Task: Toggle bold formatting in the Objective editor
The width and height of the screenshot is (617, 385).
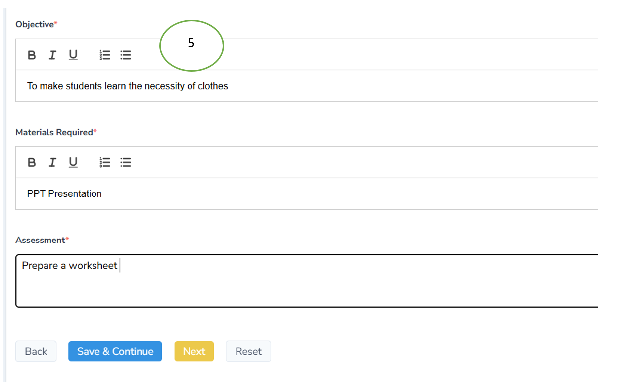Action: [x=32, y=55]
